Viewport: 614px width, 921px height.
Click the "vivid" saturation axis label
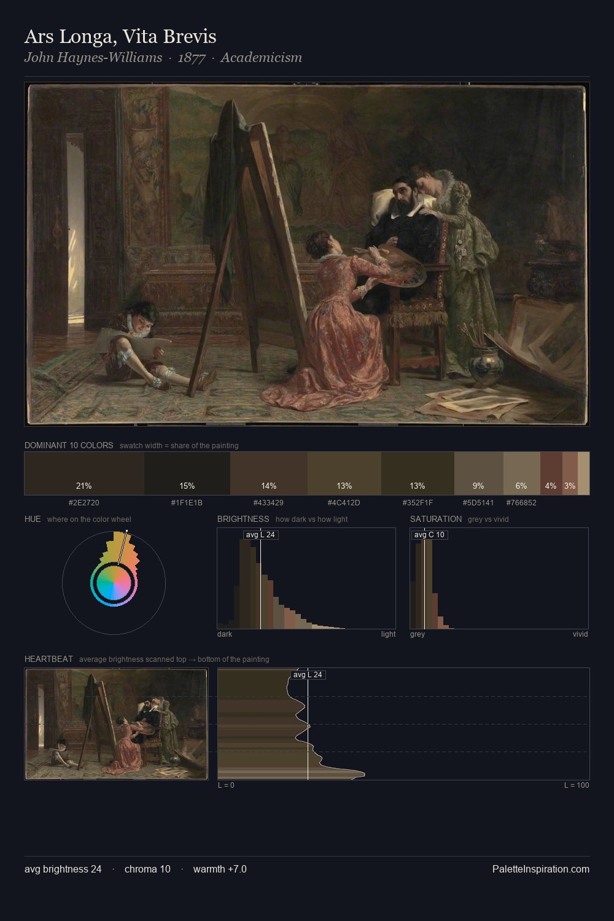[x=580, y=634]
